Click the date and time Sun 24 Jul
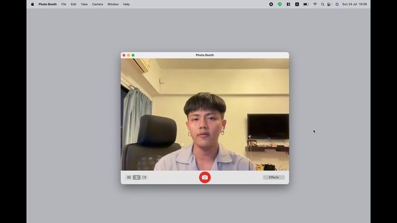Image resolution: width=397 pixels, height=223 pixels. (354, 4)
